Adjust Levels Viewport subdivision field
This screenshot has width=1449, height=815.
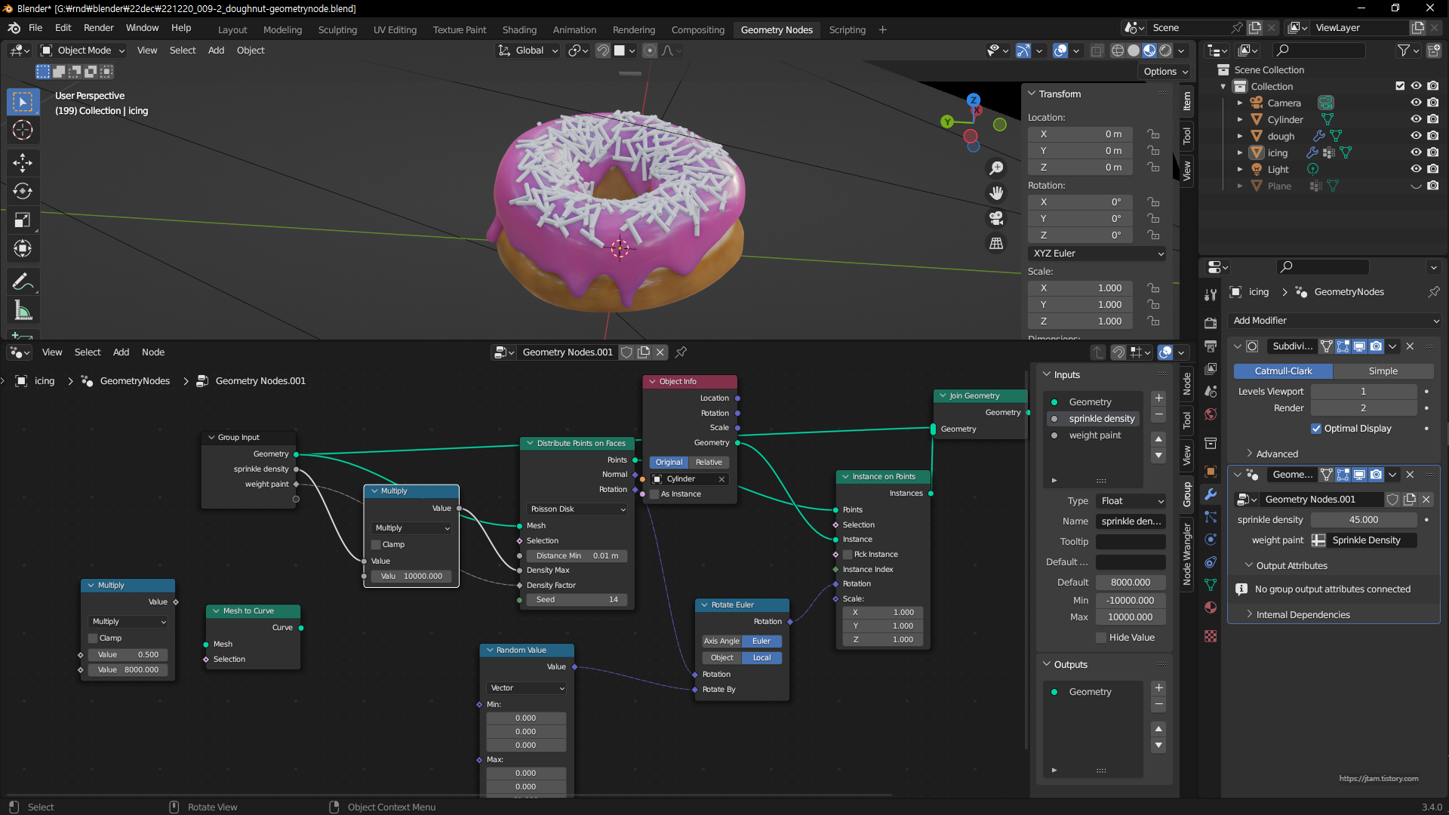coord(1364,391)
